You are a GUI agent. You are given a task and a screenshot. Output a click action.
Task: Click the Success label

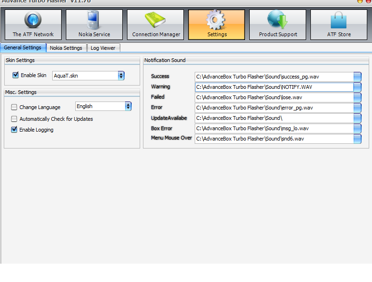tap(160, 76)
